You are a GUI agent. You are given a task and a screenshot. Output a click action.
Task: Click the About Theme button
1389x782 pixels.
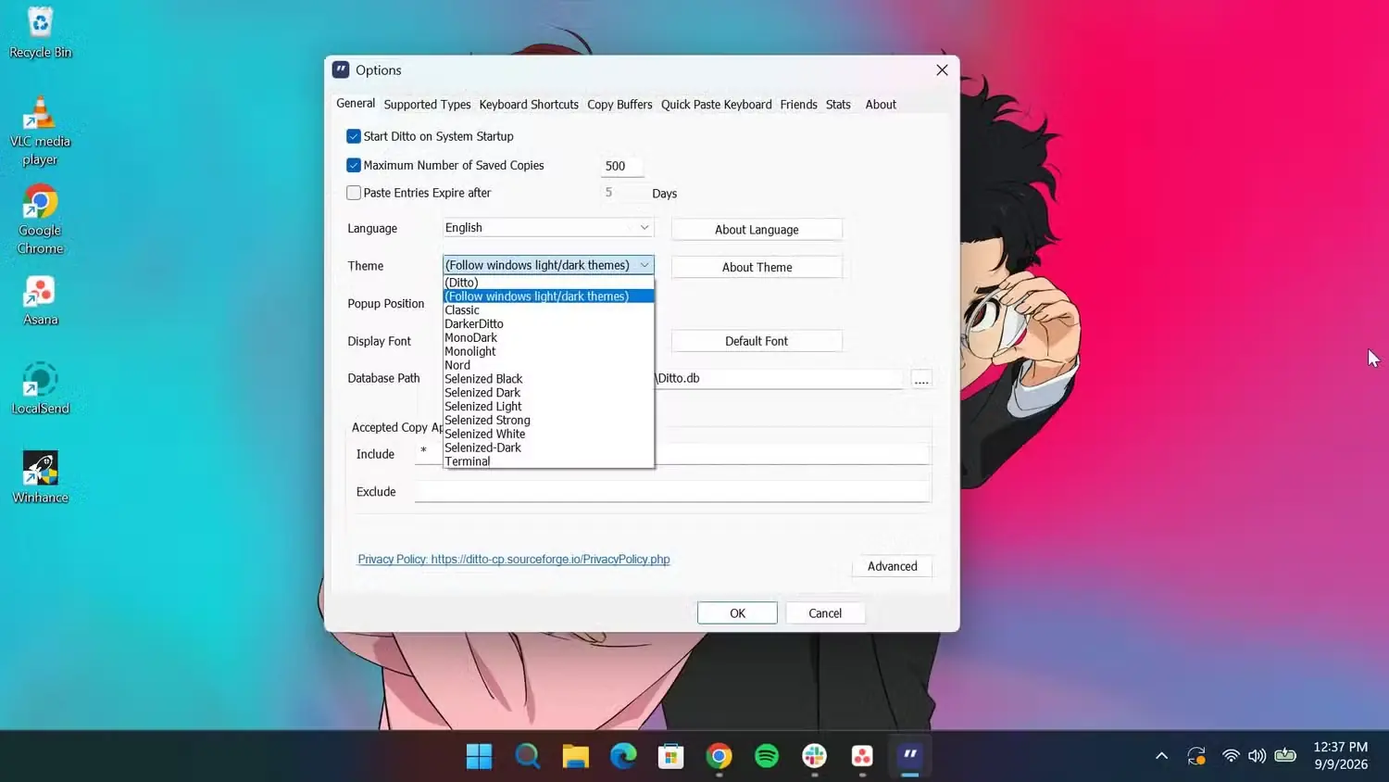(x=757, y=267)
